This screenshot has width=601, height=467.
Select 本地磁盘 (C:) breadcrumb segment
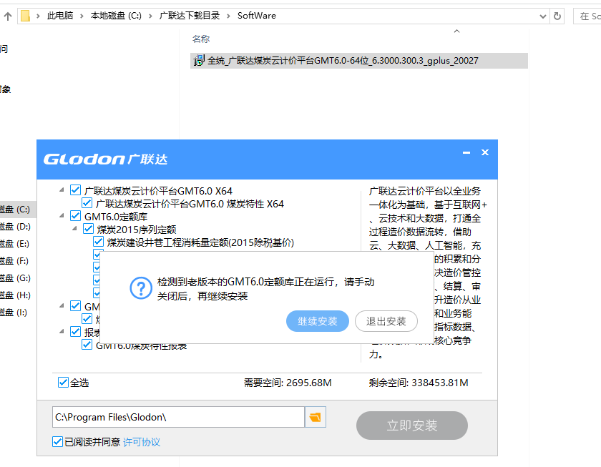116,16
